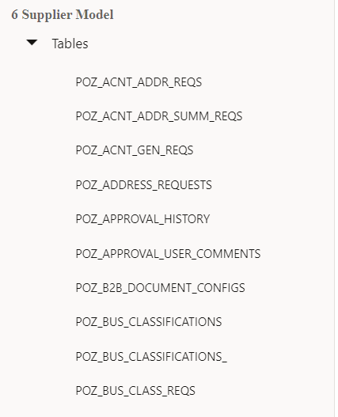Open the POZ_ACNT_ADDR_REQS table
Image resolution: width=338 pixels, height=417 pixels.
(139, 82)
